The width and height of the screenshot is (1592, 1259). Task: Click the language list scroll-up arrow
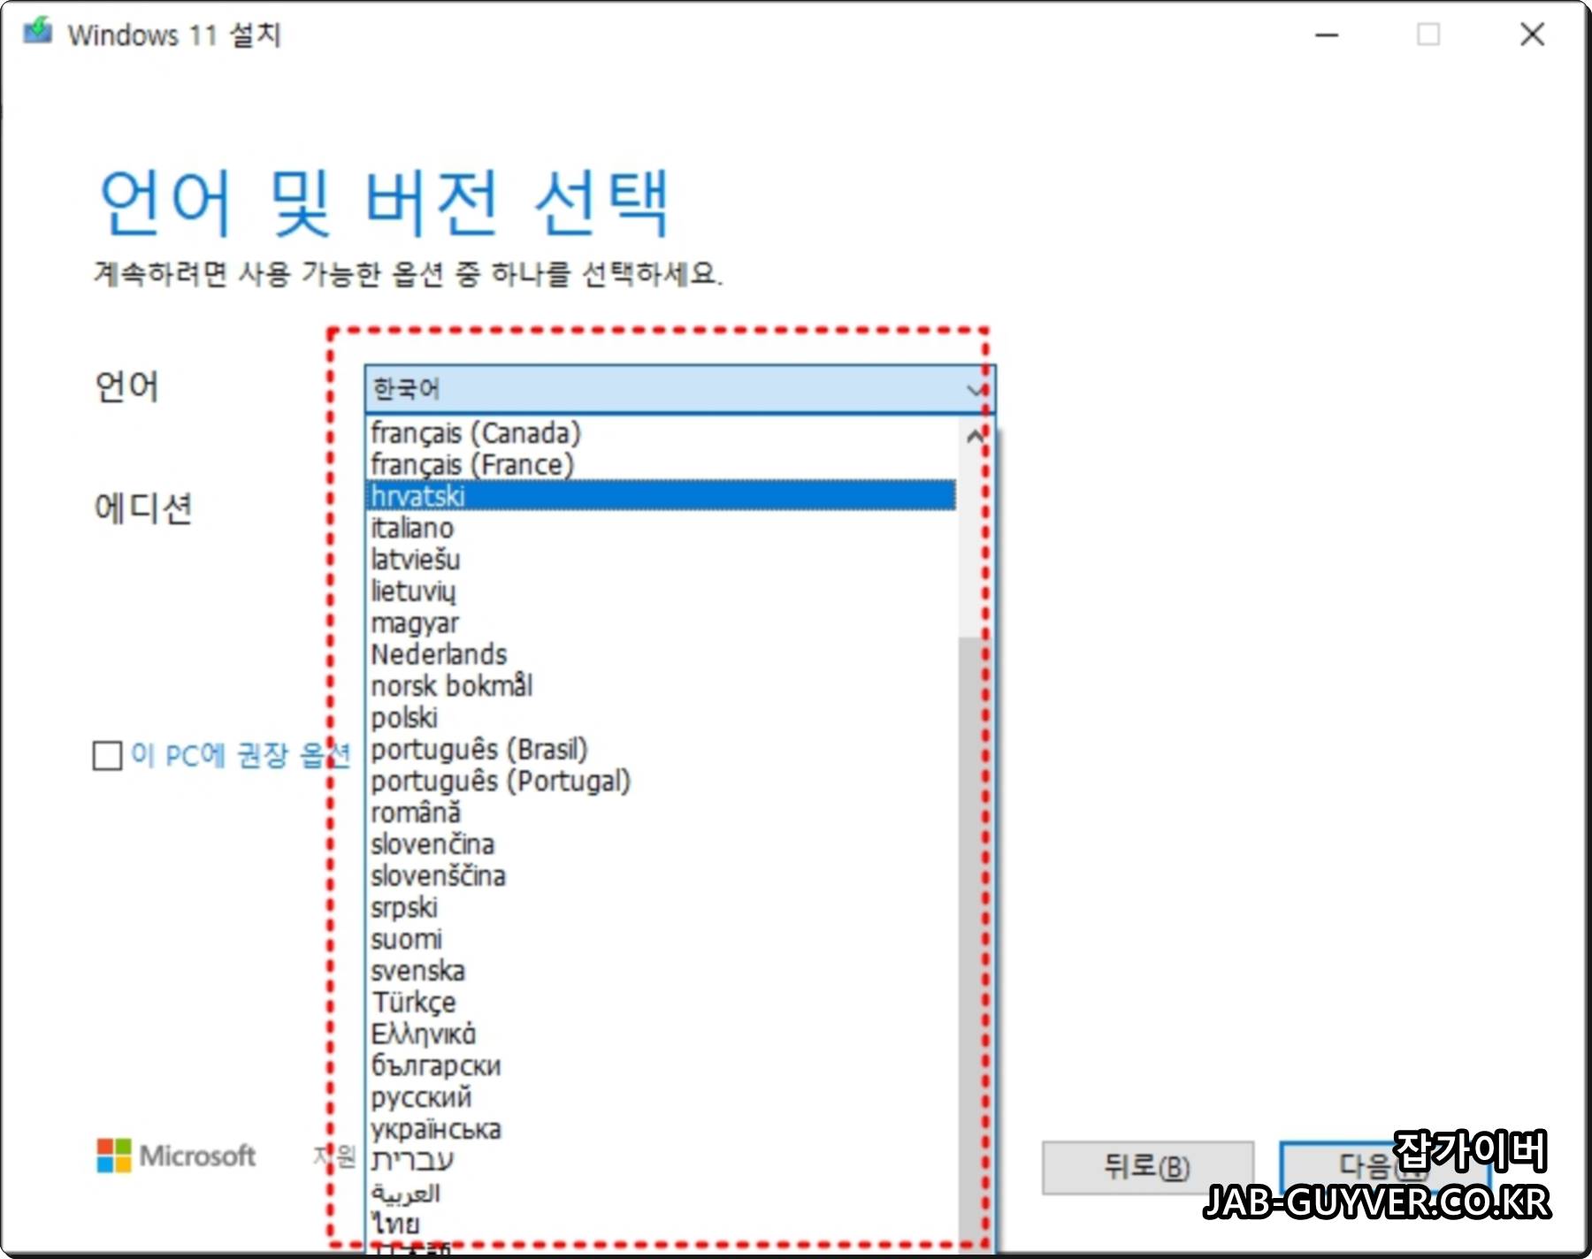click(975, 436)
